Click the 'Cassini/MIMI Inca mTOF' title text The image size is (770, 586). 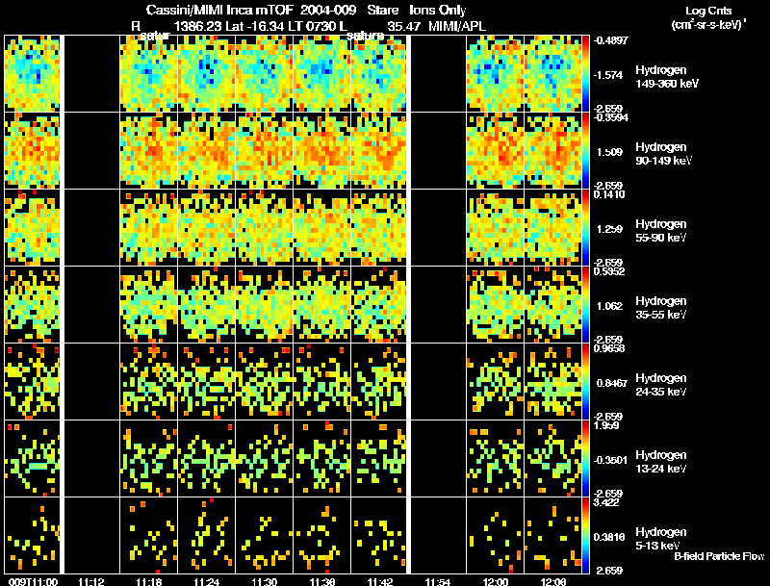(219, 10)
